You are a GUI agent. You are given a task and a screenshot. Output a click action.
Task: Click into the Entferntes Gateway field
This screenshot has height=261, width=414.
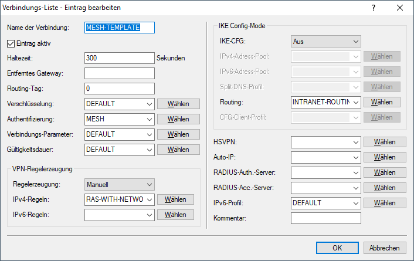click(119, 73)
